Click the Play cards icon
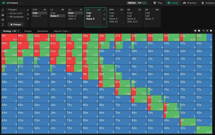This screenshot has width=215, height=135. click(x=155, y=3)
